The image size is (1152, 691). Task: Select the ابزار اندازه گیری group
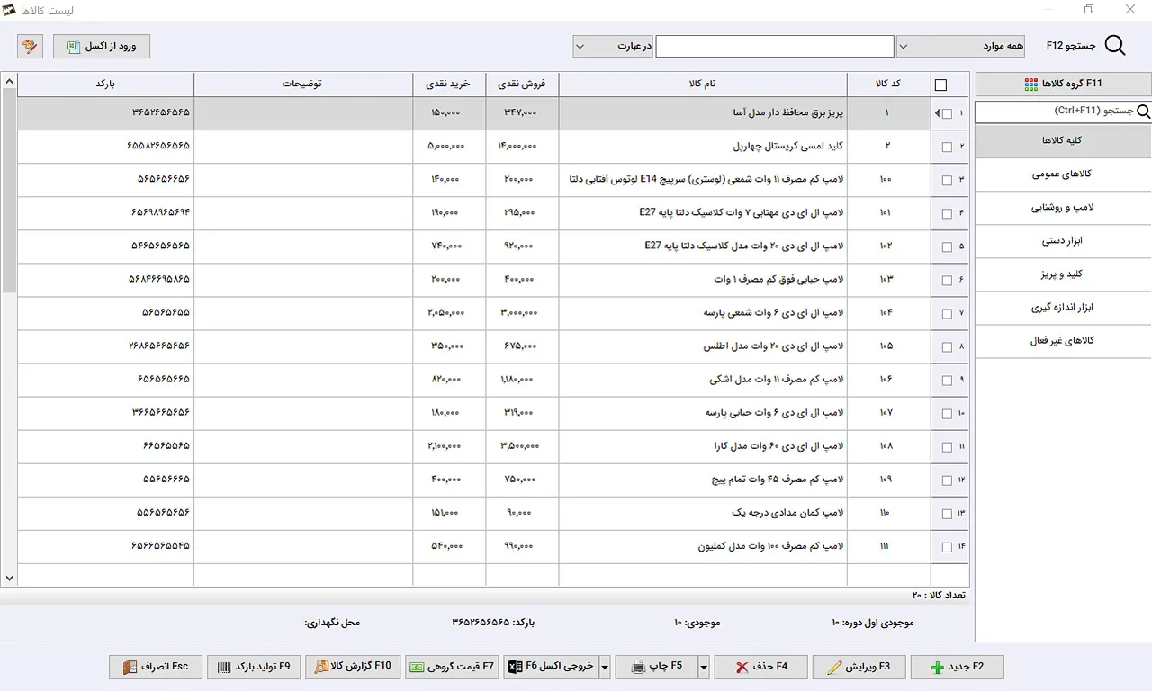[1063, 308]
